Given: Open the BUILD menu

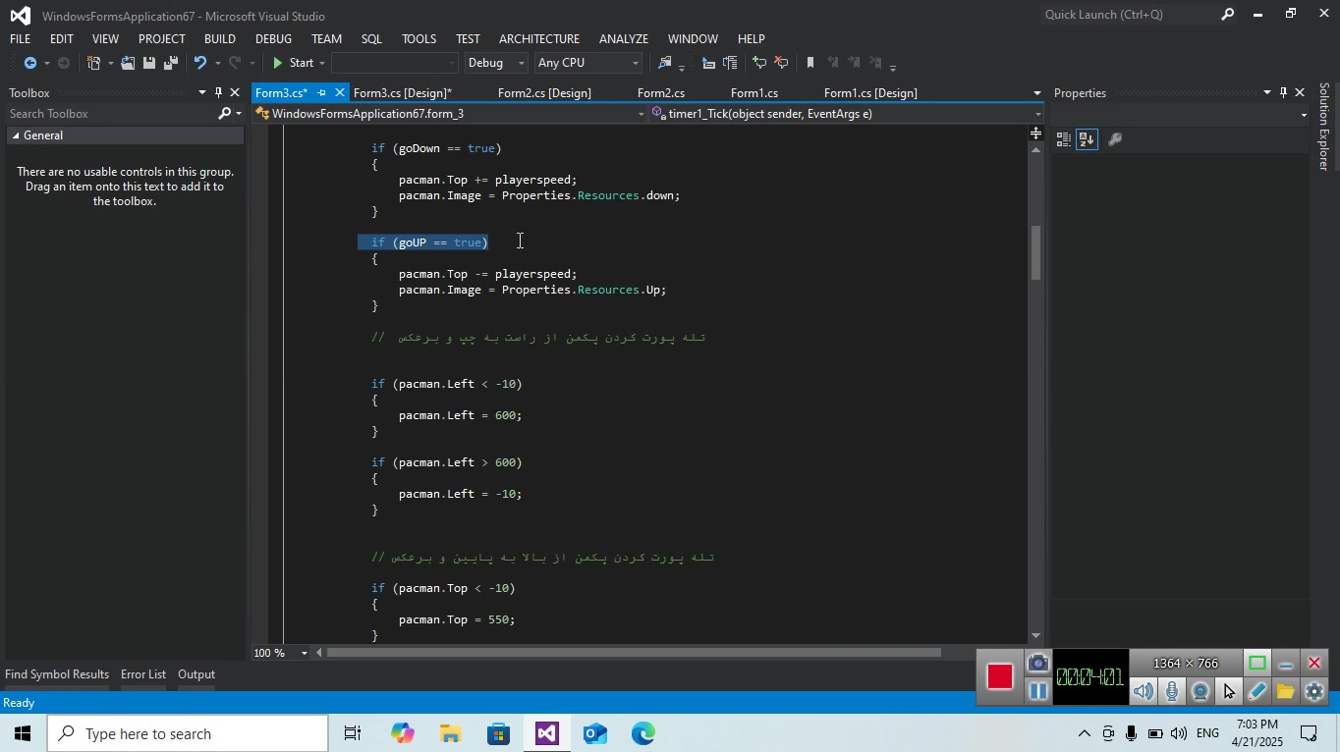Looking at the screenshot, I should (219, 38).
